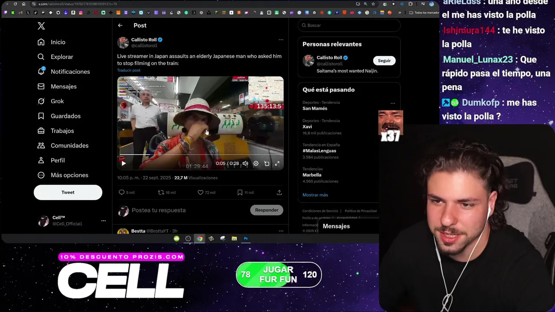
Task: Toggle picture-in-picture mode on the video
Action: click(267, 163)
